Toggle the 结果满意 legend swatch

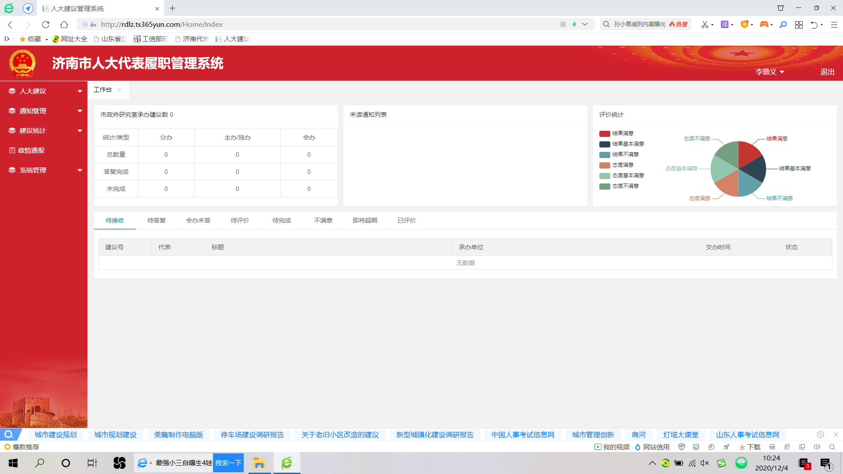pyautogui.click(x=605, y=133)
